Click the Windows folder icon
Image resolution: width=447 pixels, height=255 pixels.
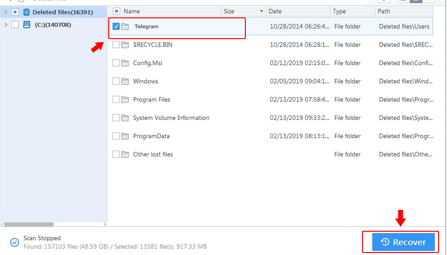pyautogui.click(x=125, y=81)
